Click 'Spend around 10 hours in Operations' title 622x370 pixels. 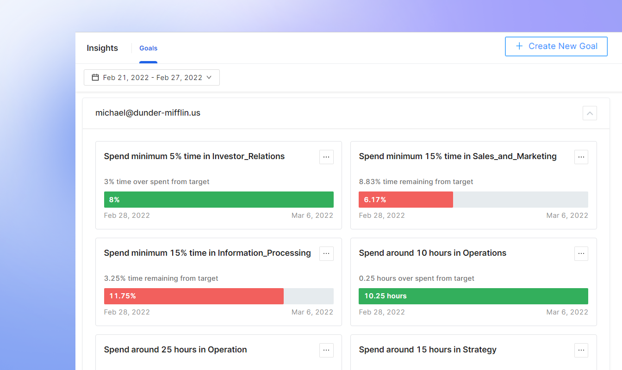tap(433, 253)
